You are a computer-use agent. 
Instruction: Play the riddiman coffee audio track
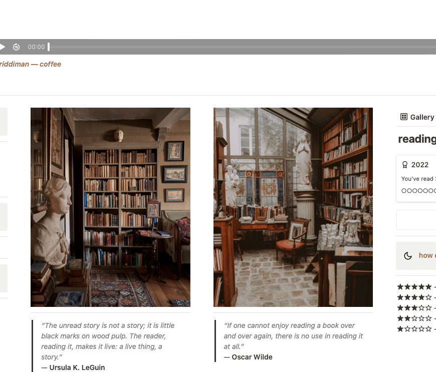2,47
